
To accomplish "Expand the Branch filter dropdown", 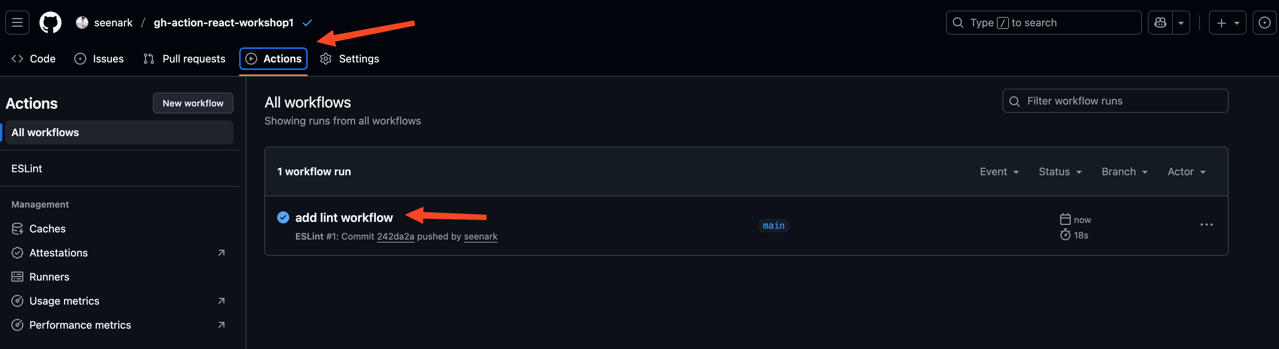I will (x=1124, y=171).
